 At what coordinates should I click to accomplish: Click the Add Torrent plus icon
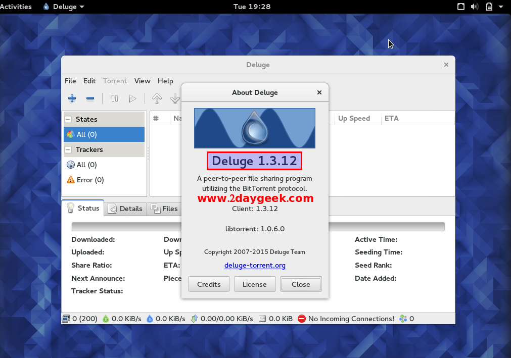72,98
